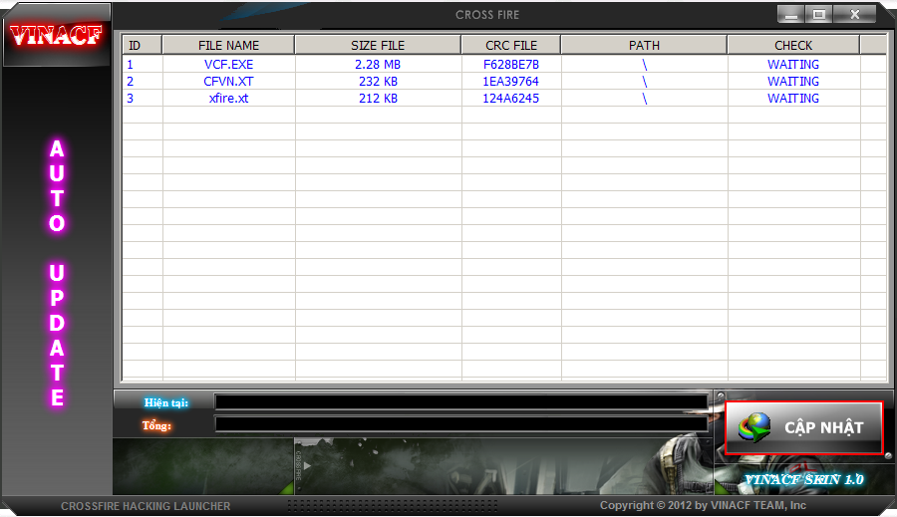The width and height of the screenshot is (897, 517).
Task: Click the path cell for VCF.EXE
Action: click(644, 64)
